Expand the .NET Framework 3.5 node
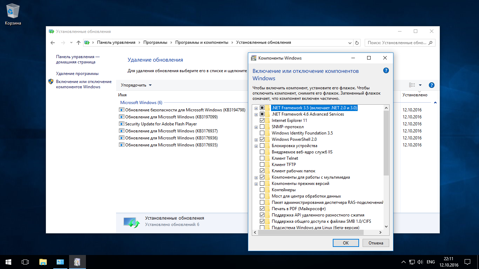 click(x=256, y=108)
